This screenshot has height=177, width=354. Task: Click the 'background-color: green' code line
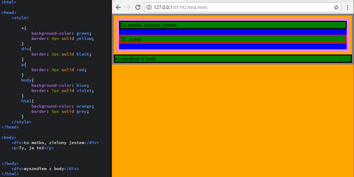click(61, 33)
